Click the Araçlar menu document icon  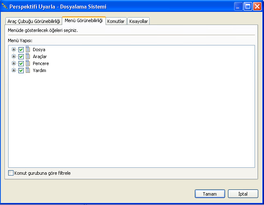click(28, 56)
